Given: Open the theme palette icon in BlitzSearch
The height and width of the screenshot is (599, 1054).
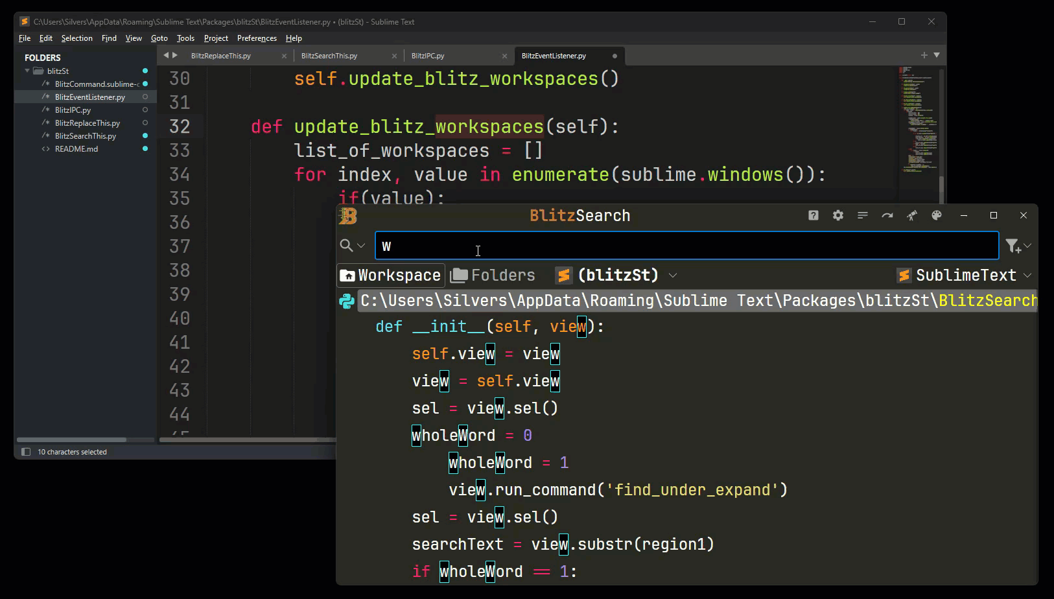Looking at the screenshot, I should click(937, 215).
